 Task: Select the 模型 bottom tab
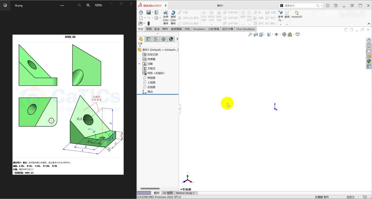156,193
